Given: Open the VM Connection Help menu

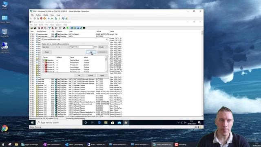Looking at the screenshot, I should point(58,15).
